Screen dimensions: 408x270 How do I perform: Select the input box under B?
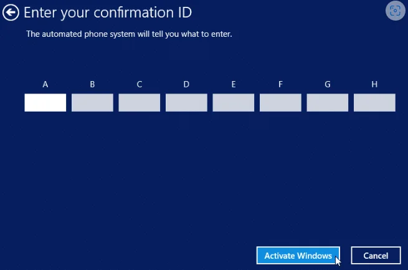pyautogui.click(x=92, y=103)
